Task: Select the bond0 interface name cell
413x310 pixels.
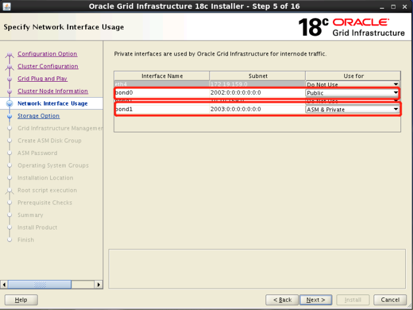Action: [162, 92]
